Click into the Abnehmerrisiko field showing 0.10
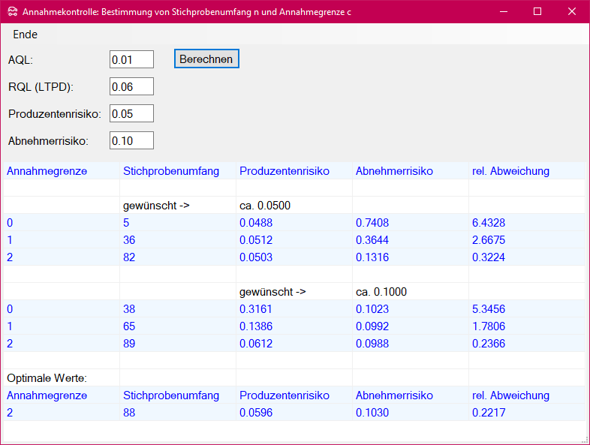This screenshot has width=590, height=445. pos(131,140)
